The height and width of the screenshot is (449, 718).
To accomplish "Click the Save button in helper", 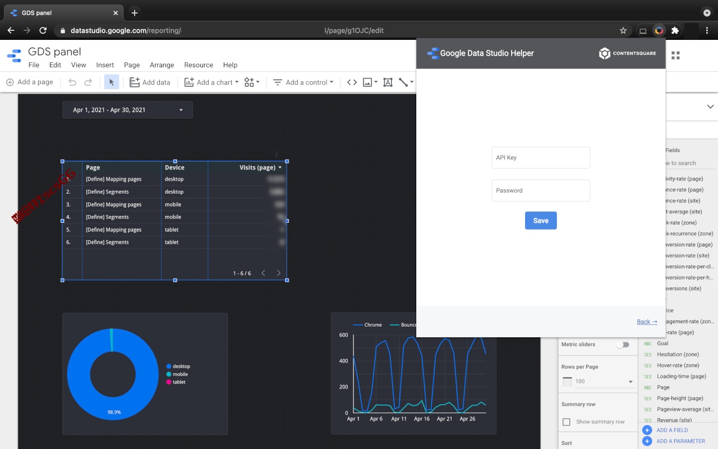I will pos(541,221).
